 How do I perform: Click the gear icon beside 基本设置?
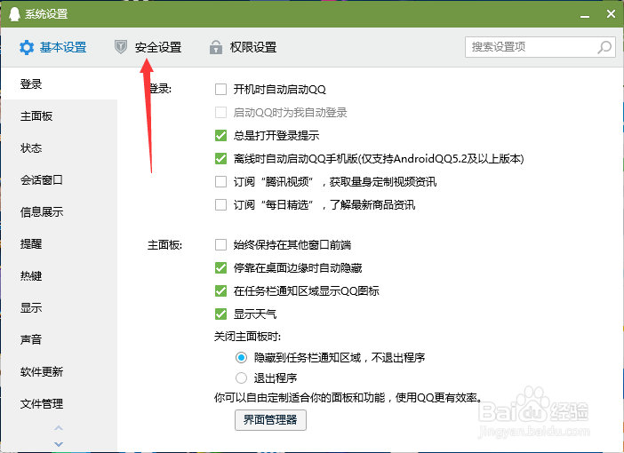[x=27, y=47]
